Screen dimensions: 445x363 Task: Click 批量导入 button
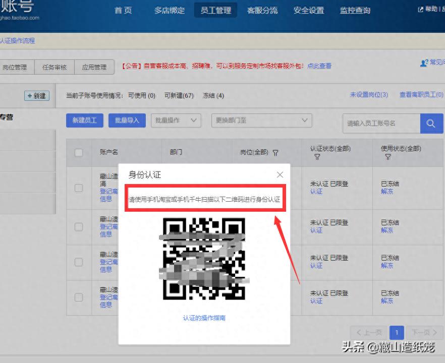(x=127, y=120)
